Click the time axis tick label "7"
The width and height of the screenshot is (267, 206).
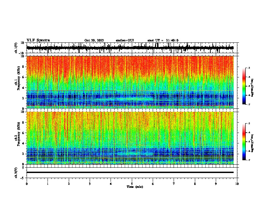tap(174, 184)
